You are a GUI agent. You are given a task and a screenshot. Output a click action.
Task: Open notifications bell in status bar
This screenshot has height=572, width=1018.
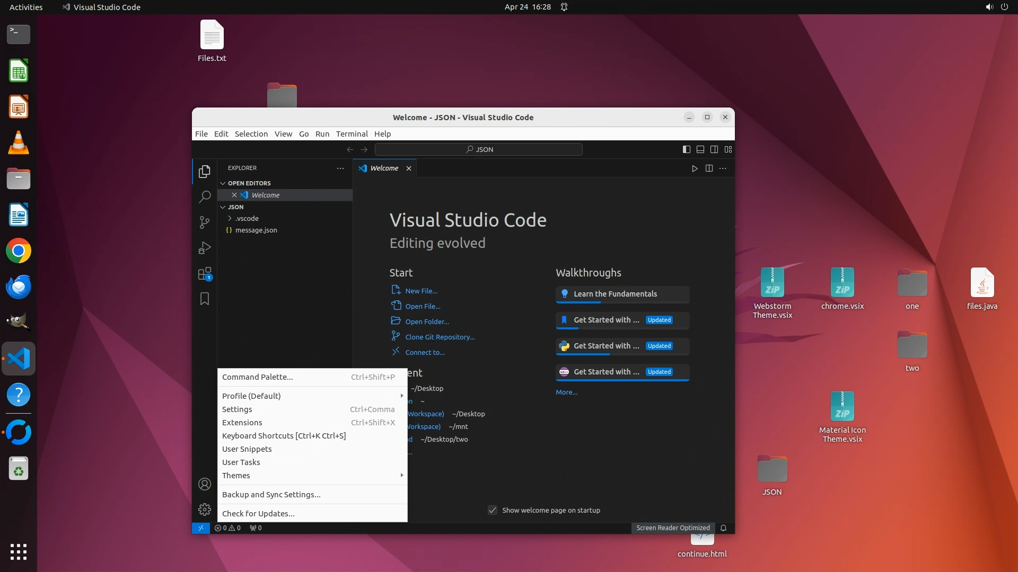pyautogui.click(x=723, y=528)
